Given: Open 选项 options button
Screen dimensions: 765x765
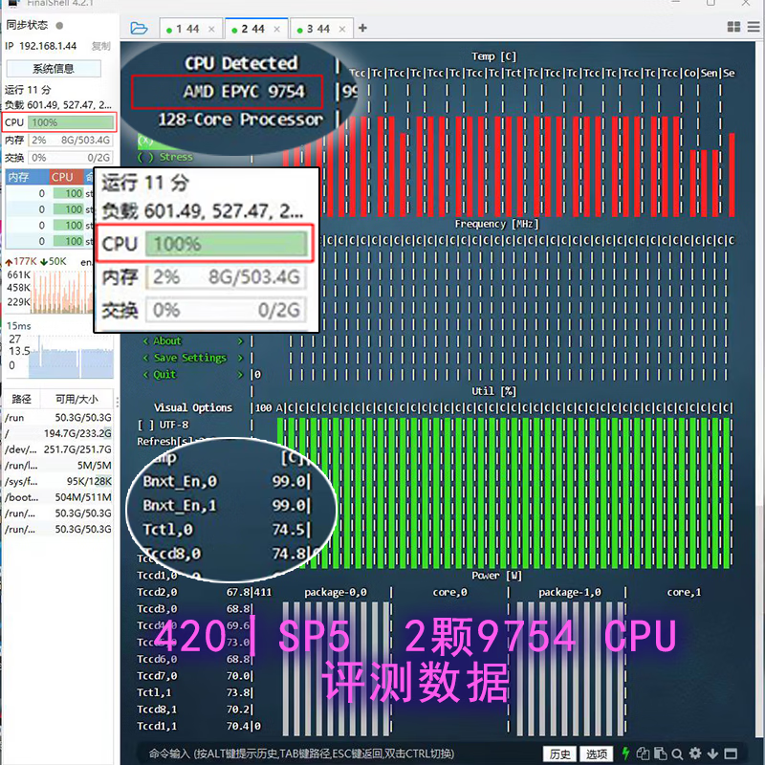Looking at the screenshot, I should (596, 754).
